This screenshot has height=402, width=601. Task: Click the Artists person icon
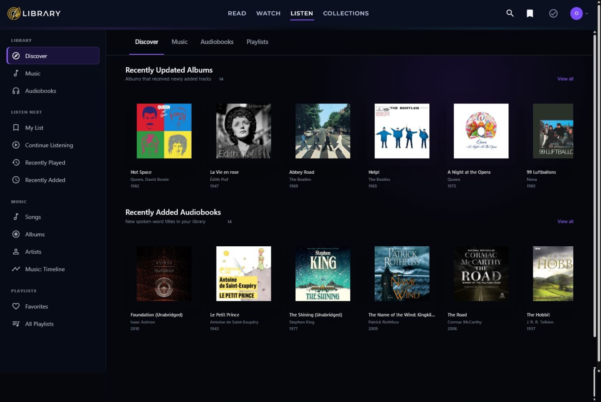tap(16, 252)
